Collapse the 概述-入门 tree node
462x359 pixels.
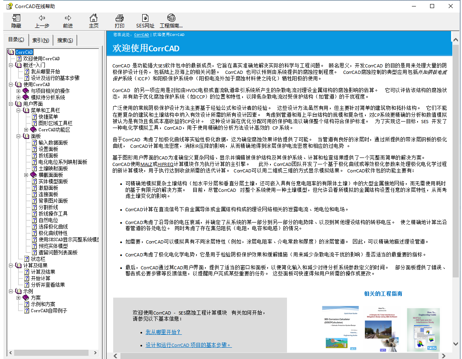[11, 65]
